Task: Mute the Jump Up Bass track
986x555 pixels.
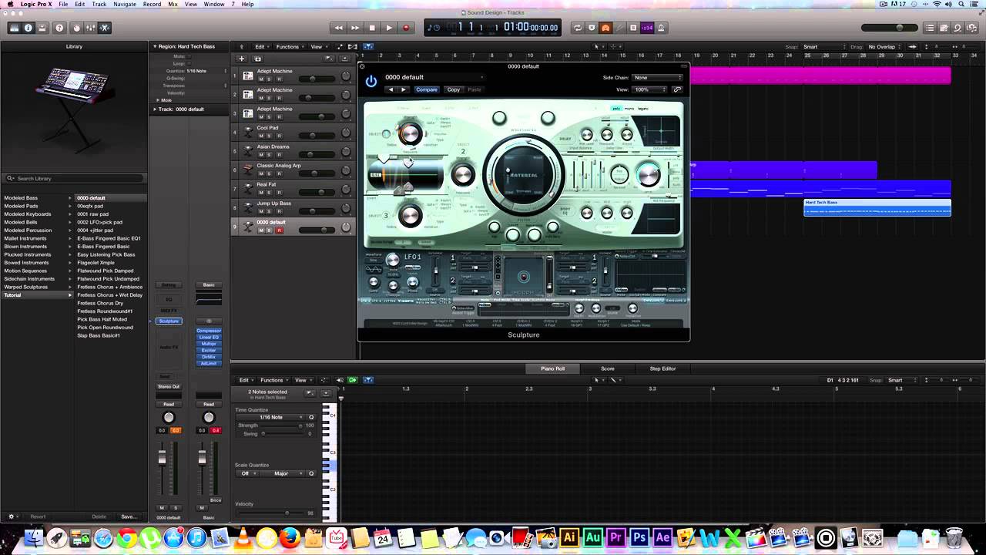Action: click(x=261, y=211)
